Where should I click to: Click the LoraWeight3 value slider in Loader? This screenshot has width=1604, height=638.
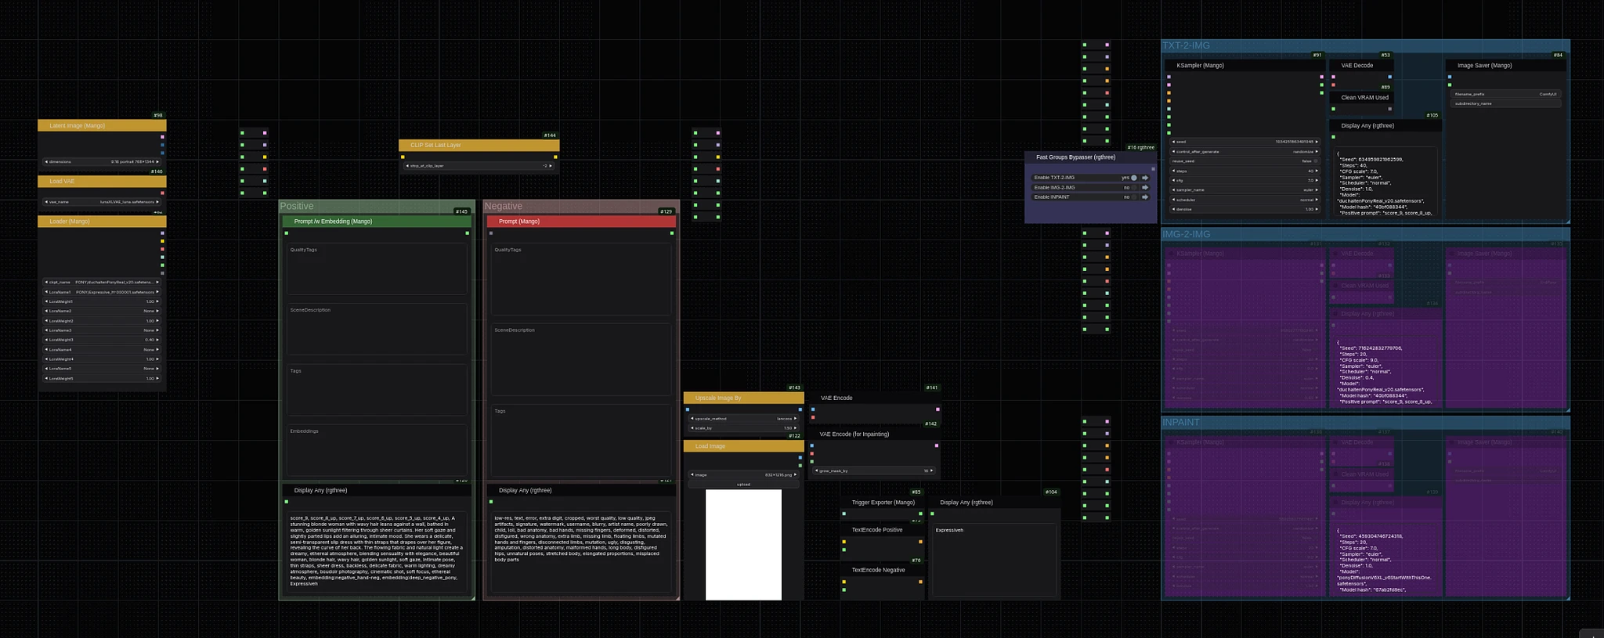(x=102, y=340)
